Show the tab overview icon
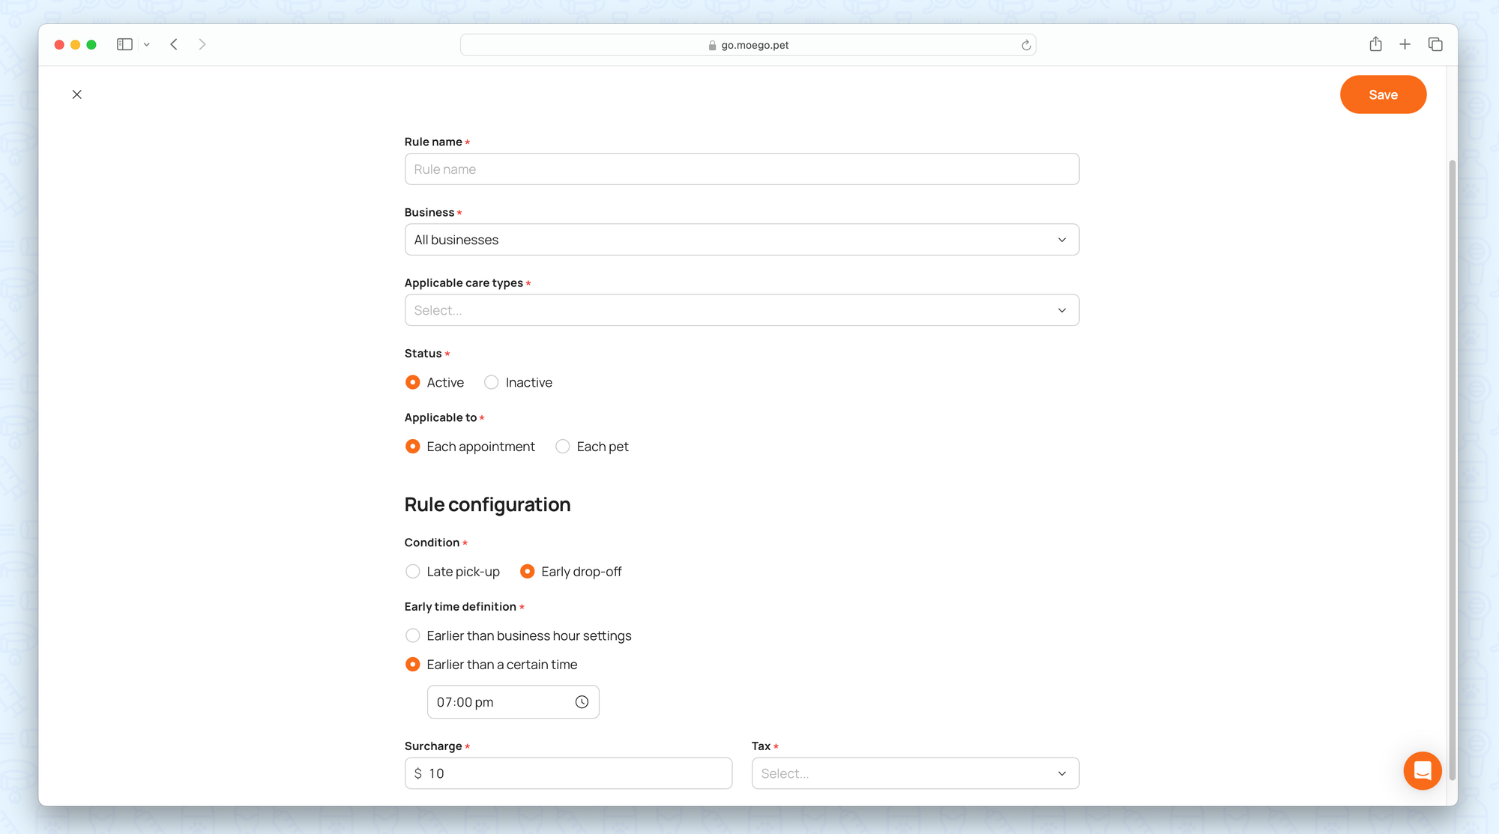 pos(1435,44)
